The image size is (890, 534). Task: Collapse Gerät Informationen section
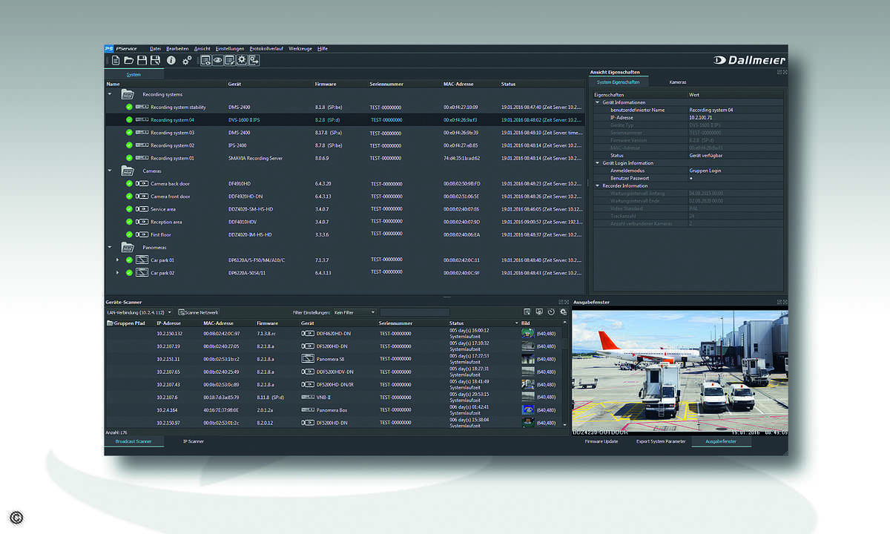[x=598, y=102]
